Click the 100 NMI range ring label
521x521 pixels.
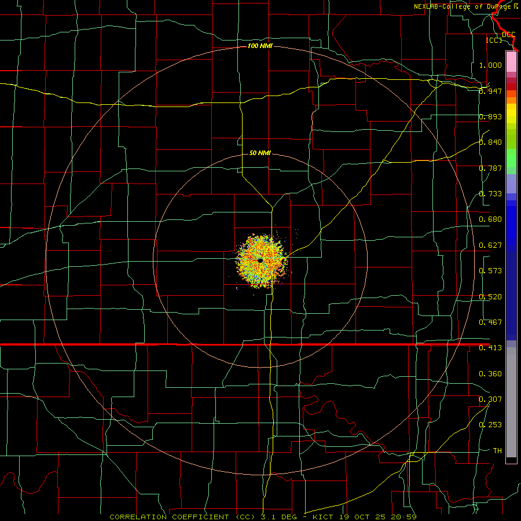(260, 46)
